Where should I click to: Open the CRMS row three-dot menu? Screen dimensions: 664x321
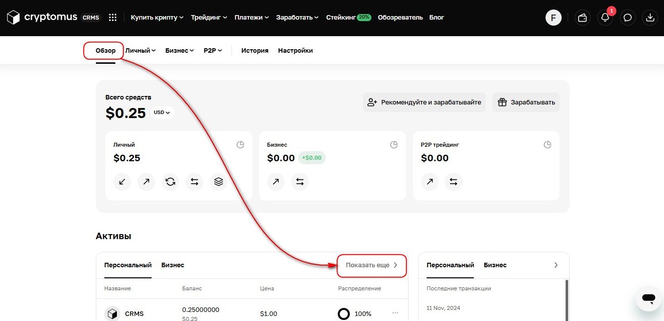coord(395,313)
